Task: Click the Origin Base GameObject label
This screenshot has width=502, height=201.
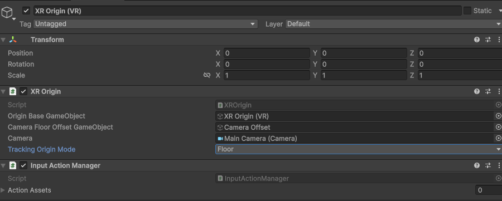Action: pyautogui.click(x=46, y=116)
